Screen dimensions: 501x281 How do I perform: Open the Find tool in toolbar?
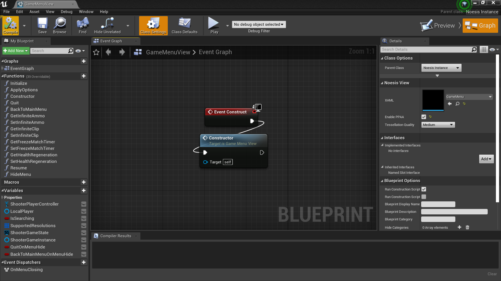[x=82, y=25]
